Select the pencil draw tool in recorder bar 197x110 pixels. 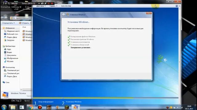click(45, 3)
